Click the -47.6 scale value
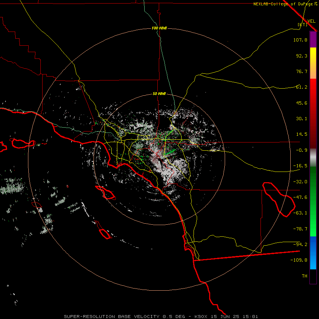319x319 pixels. pyautogui.click(x=300, y=197)
